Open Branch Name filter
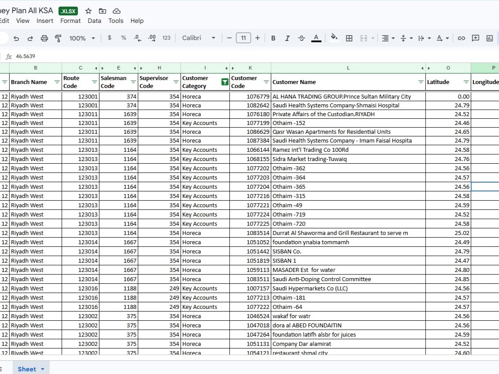This screenshot has width=499, height=374. click(57, 82)
